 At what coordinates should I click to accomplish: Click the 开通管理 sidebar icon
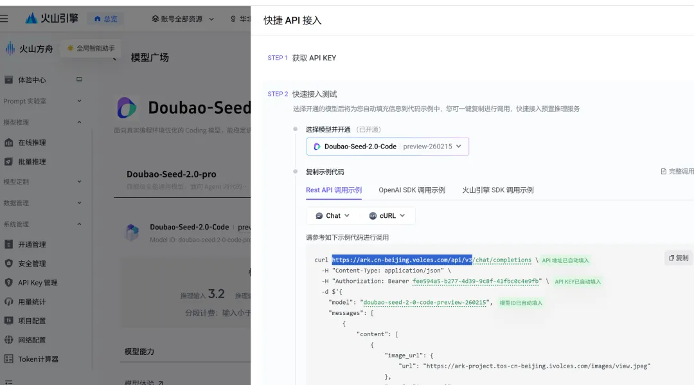(x=8, y=244)
